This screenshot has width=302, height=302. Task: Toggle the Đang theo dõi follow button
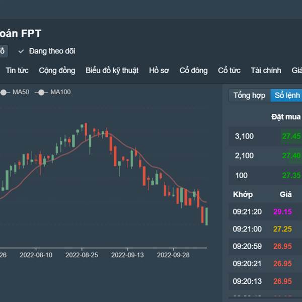coord(47,51)
